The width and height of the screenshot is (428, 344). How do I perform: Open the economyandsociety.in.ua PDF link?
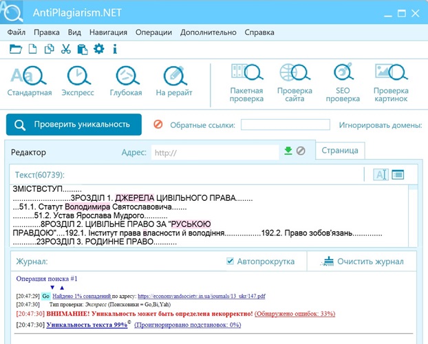coord(202,296)
